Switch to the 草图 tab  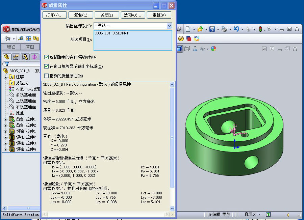[x=30, y=47]
